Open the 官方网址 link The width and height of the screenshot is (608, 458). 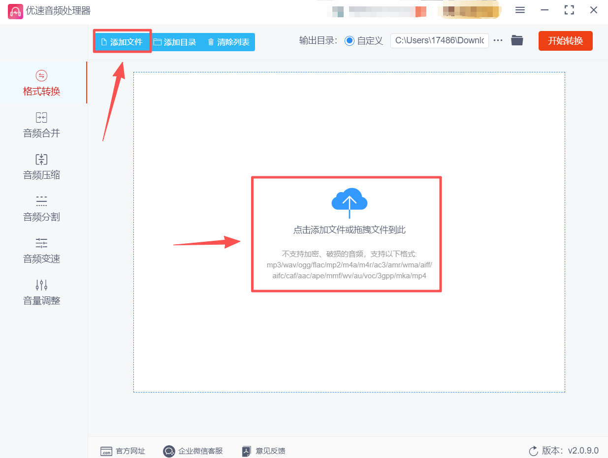[123, 451]
